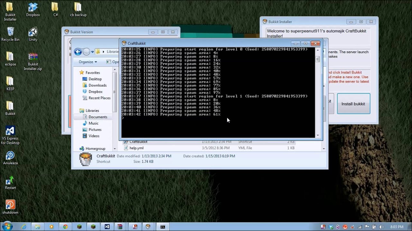Open the C# desktop folder

coord(55,10)
